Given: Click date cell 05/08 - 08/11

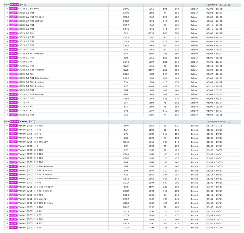Looking at the screenshot, I should 215,138.
